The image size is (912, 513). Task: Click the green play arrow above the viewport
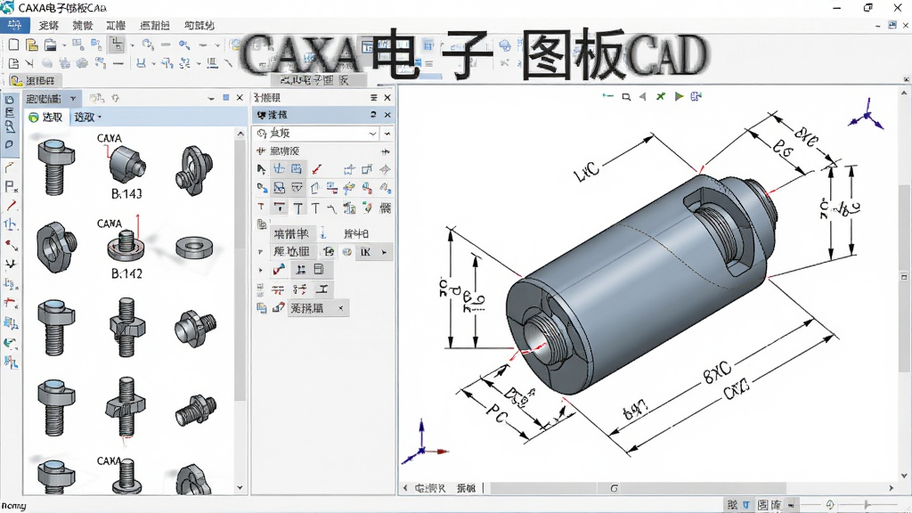[x=679, y=96]
